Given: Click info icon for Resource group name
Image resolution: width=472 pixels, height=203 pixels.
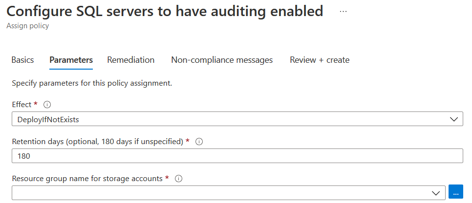Looking at the screenshot, I should coord(178,179).
